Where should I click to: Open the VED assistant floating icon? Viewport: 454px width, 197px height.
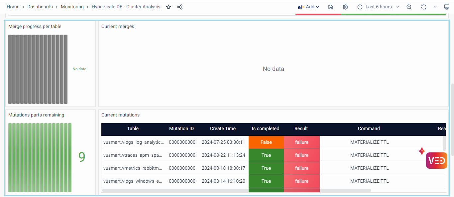point(436,161)
